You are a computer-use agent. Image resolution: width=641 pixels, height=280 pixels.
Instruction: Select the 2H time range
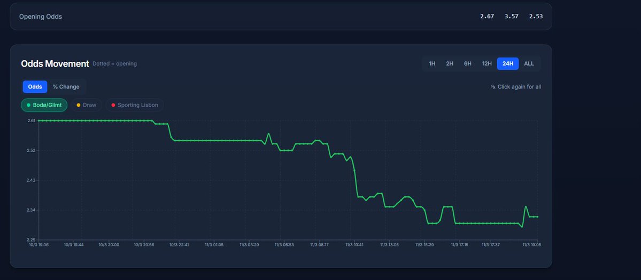coord(450,63)
